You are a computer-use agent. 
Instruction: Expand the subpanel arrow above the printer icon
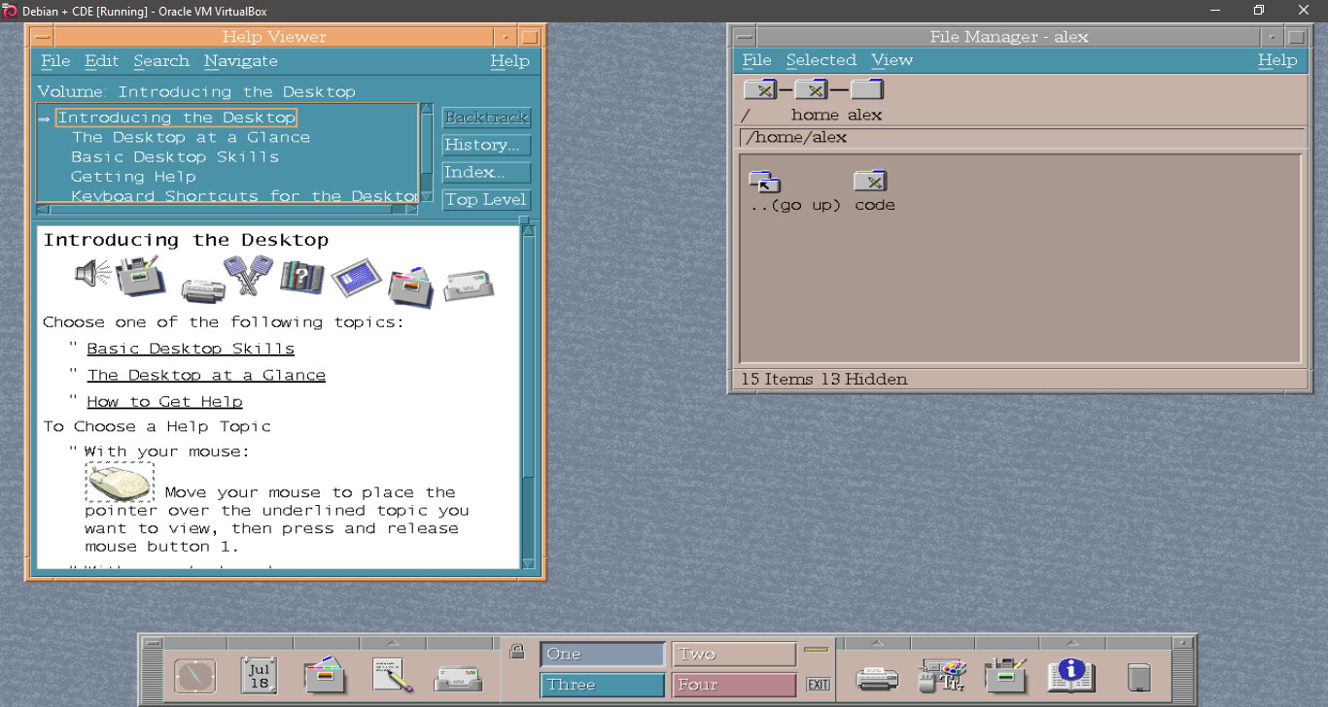877,643
